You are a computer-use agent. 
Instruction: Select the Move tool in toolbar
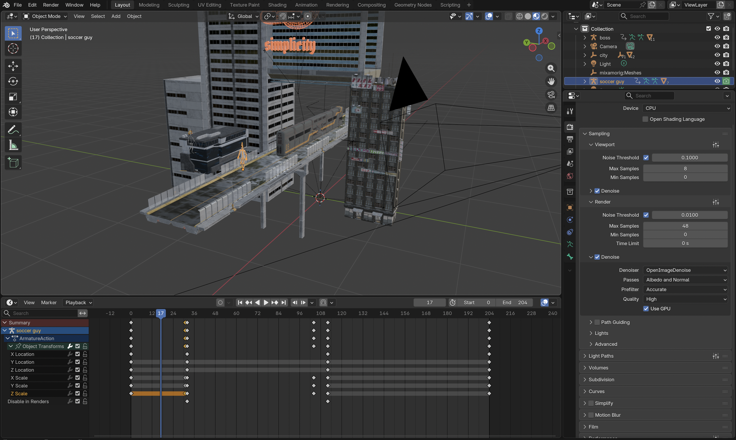coord(13,66)
